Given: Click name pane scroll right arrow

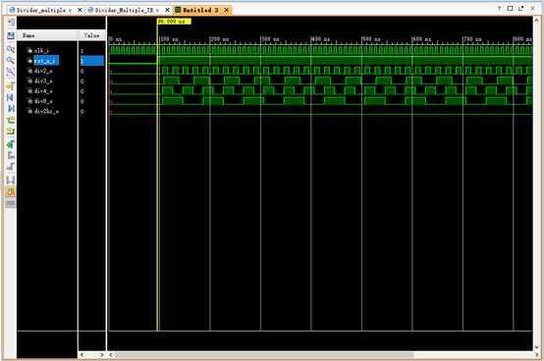Looking at the screenshot, I should pos(102,355).
